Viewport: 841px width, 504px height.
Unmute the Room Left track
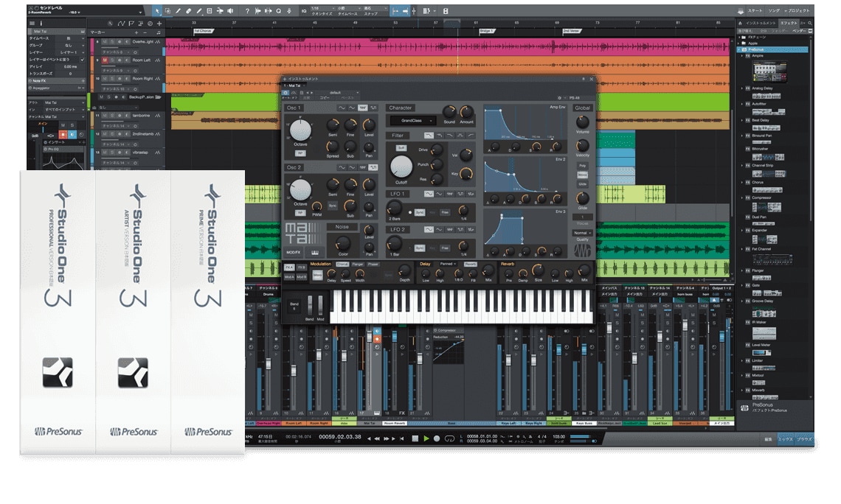tap(105, 60)
